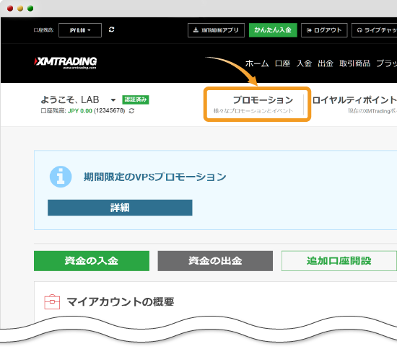Click the ログアウト button
The image size is (397, 349).
(324, 30)
